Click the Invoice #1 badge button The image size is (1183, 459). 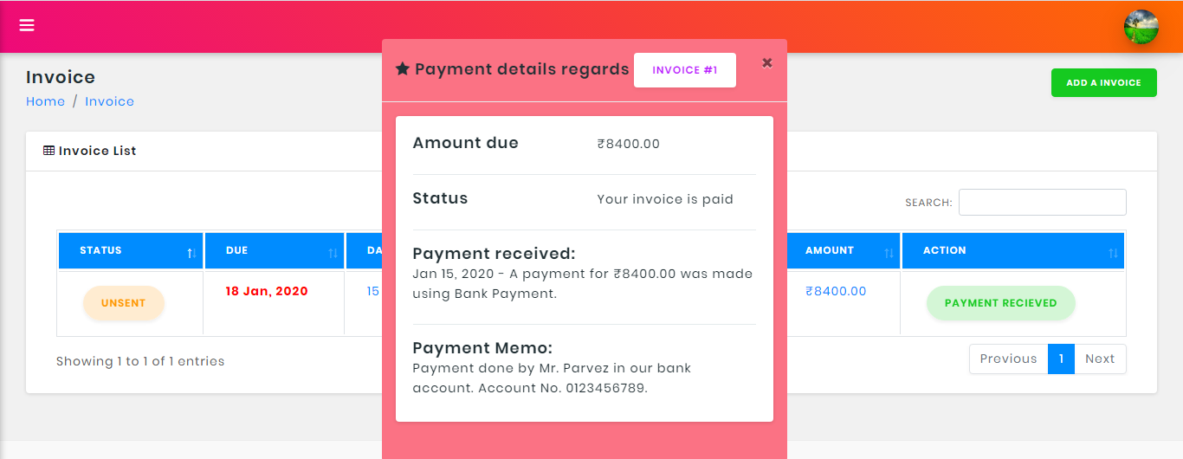pos(685,70)
